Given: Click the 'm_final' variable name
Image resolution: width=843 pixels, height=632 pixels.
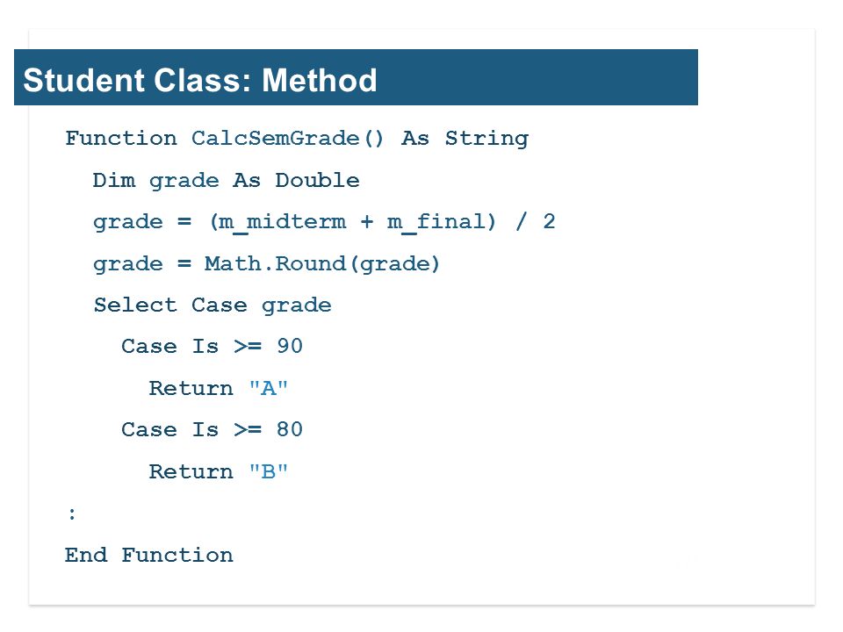Looking at the screenshot, I should coord(436,222).
